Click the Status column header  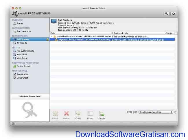[169, 33]
